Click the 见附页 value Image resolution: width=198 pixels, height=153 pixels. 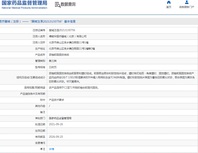53,67
